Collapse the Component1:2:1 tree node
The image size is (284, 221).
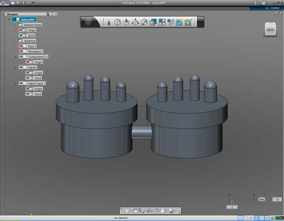click(x=16, y=57)
